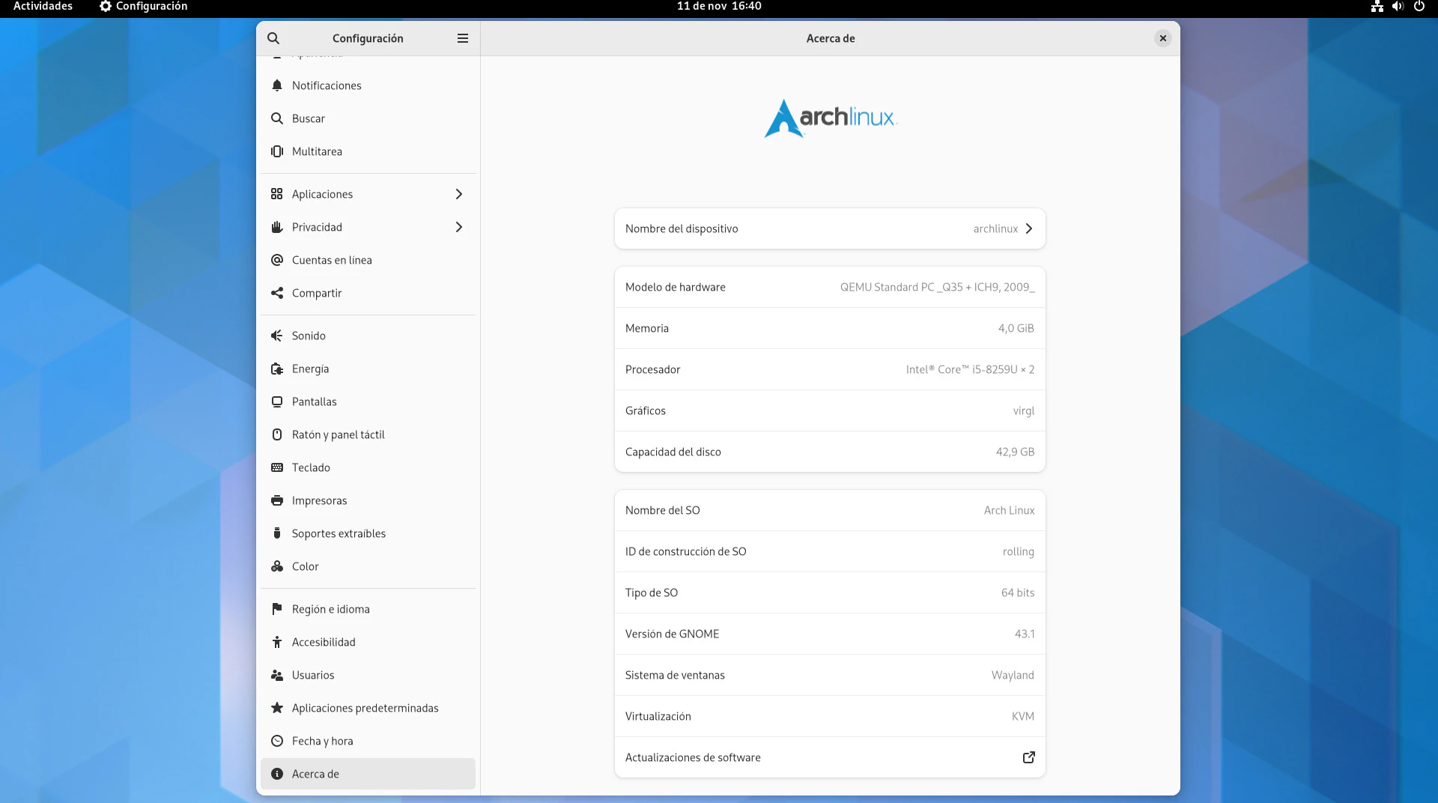Open the clock and calendar in top bar
The image size is (1438, 803).
[x=719, y=6]
